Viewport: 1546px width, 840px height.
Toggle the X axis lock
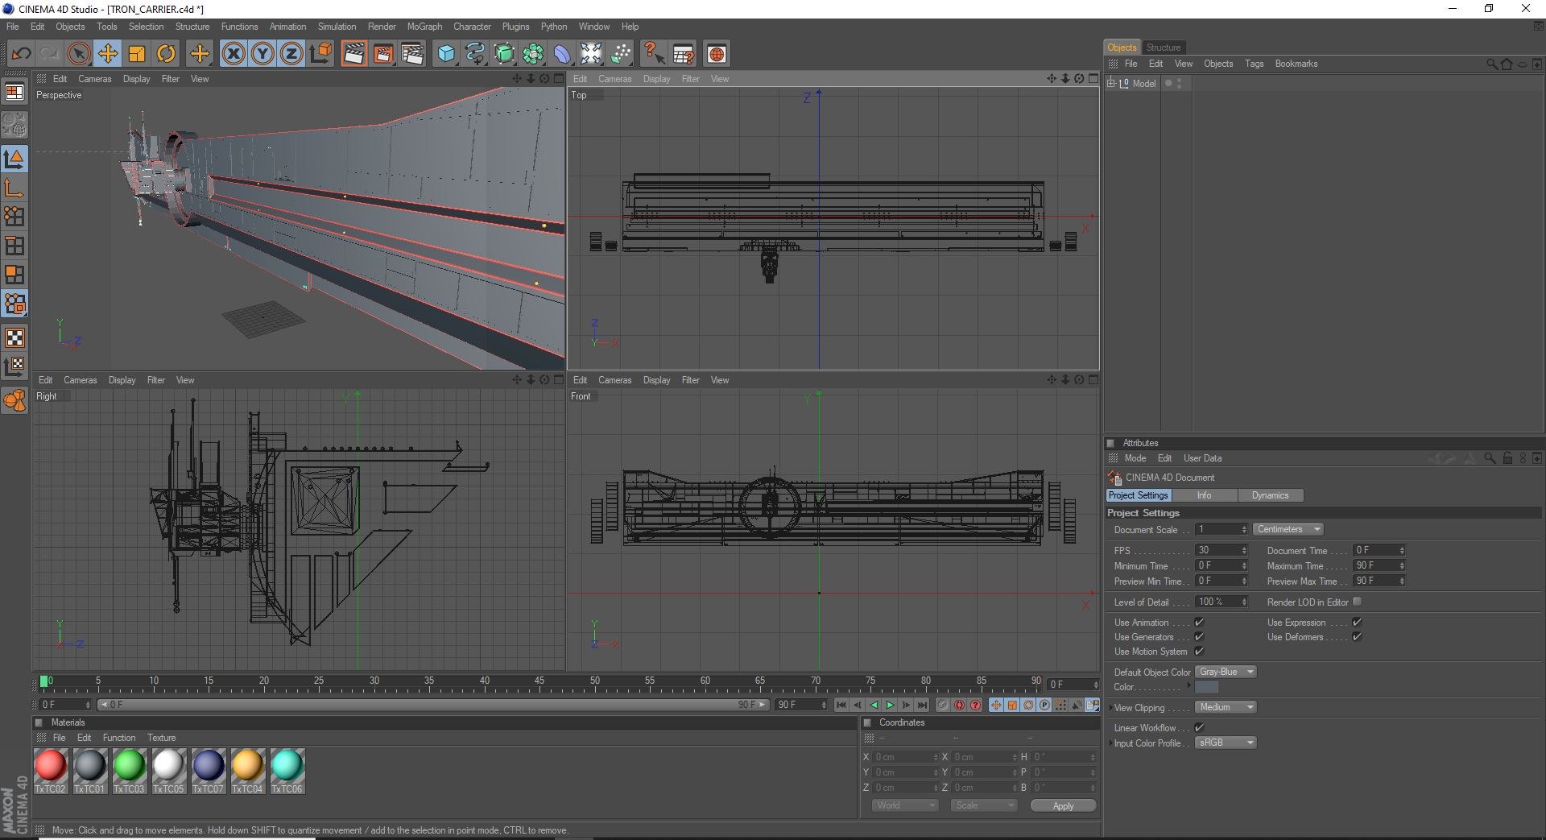pos(234,54)
